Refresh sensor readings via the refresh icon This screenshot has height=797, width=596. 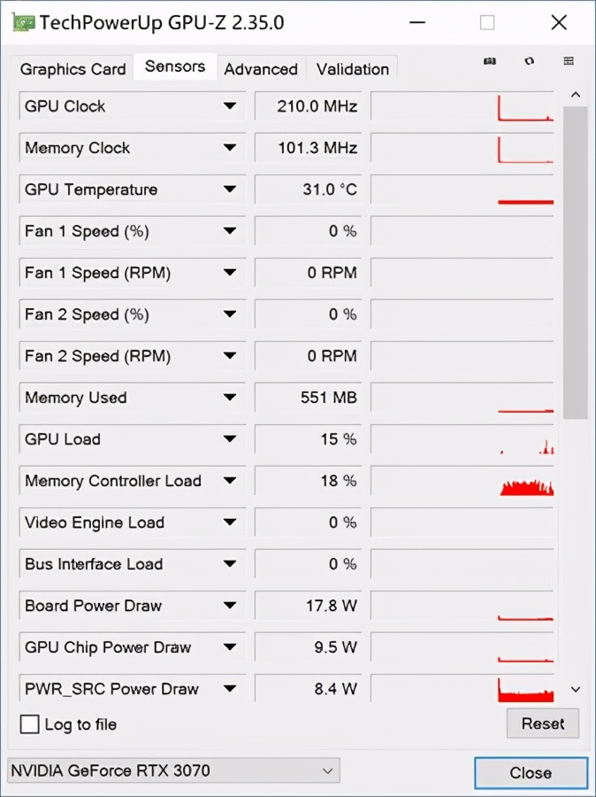point(527,61)
